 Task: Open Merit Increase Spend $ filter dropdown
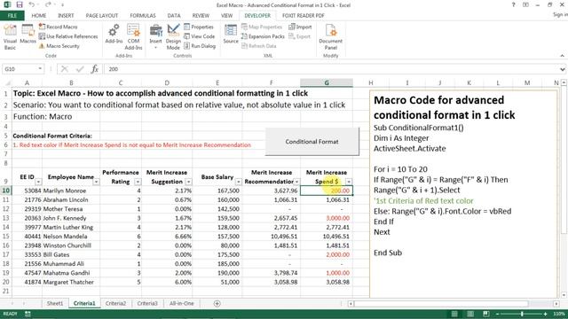pos(349,182)
